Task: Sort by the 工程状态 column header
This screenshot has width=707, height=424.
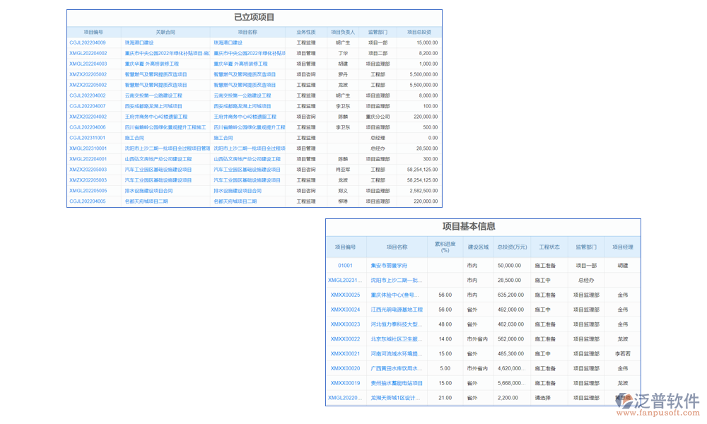Action: (549, 247)
